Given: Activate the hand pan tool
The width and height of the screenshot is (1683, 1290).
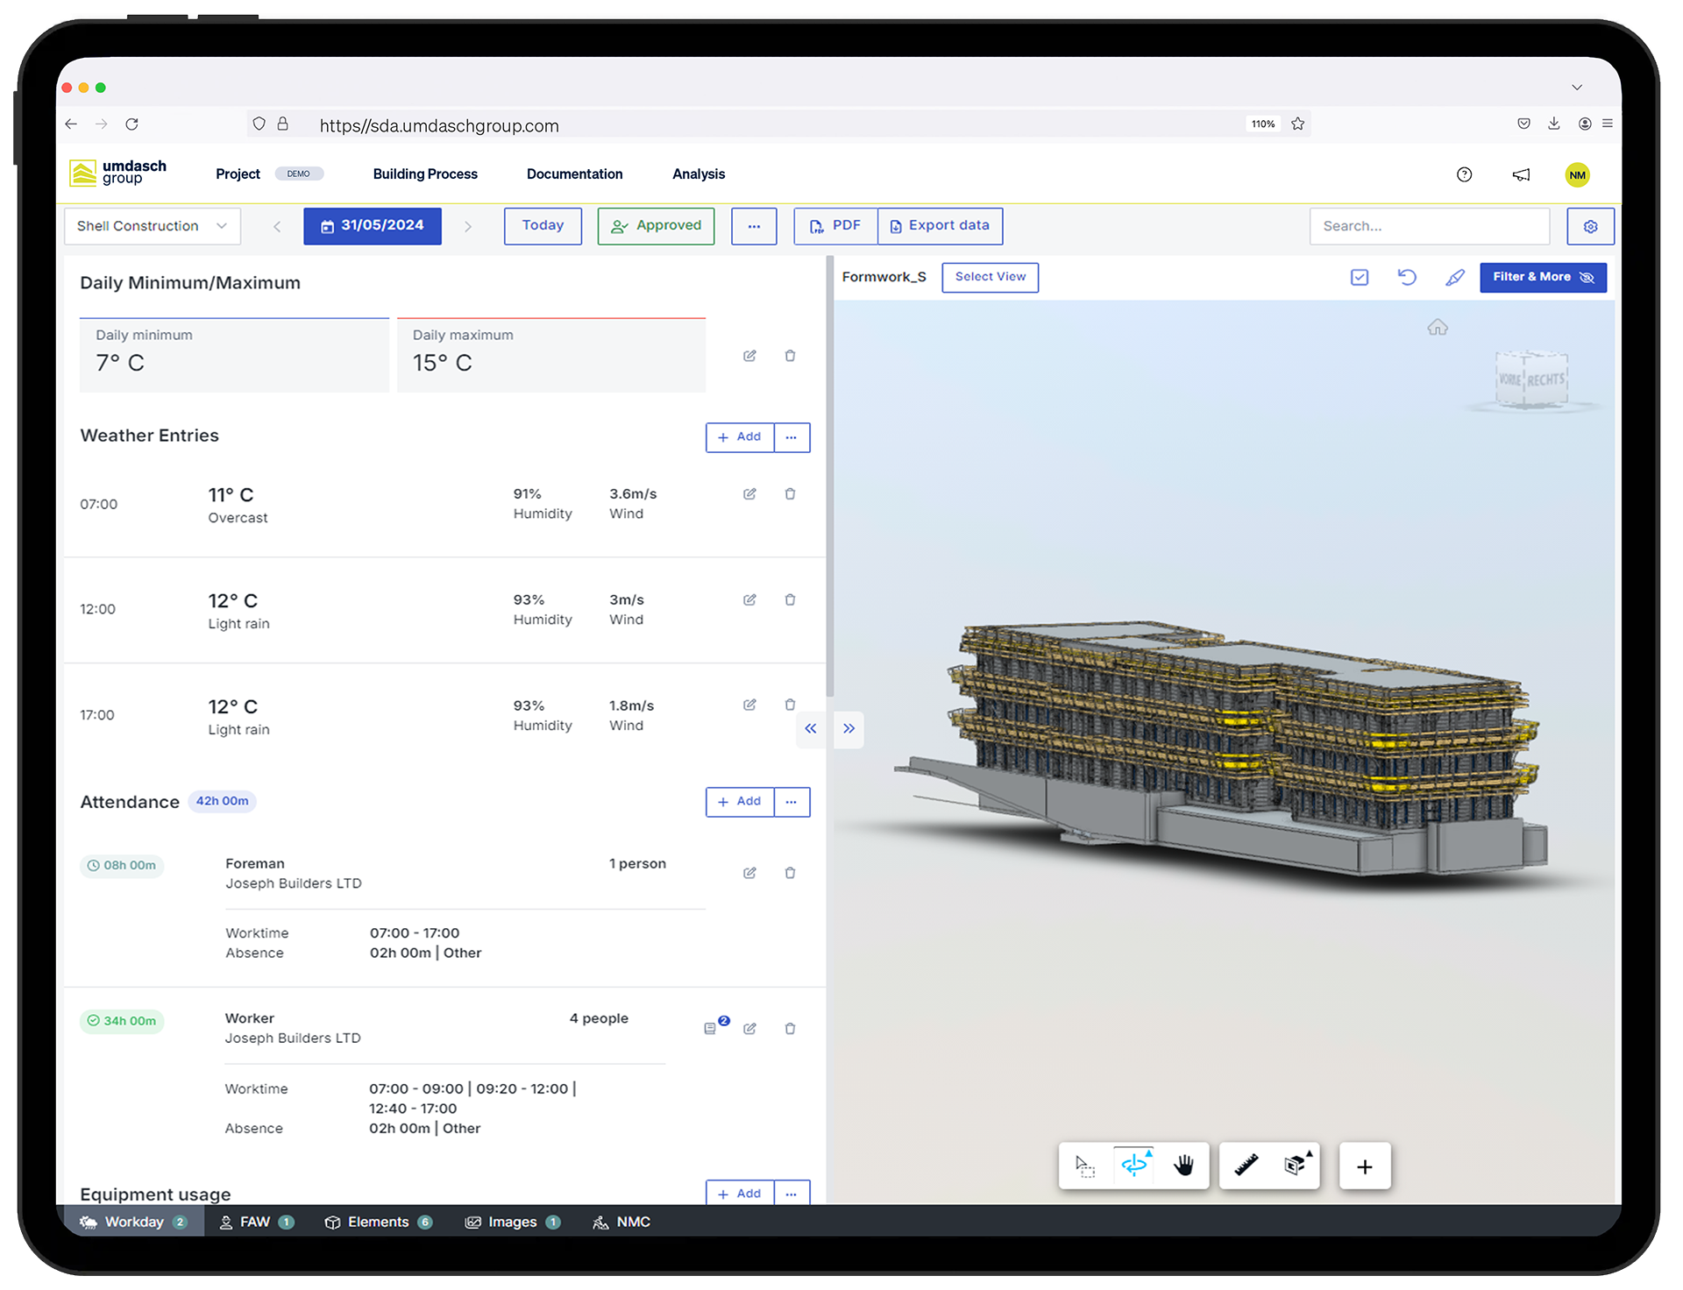Looking at the screenshot, I should click(x=1182, y=1166).
